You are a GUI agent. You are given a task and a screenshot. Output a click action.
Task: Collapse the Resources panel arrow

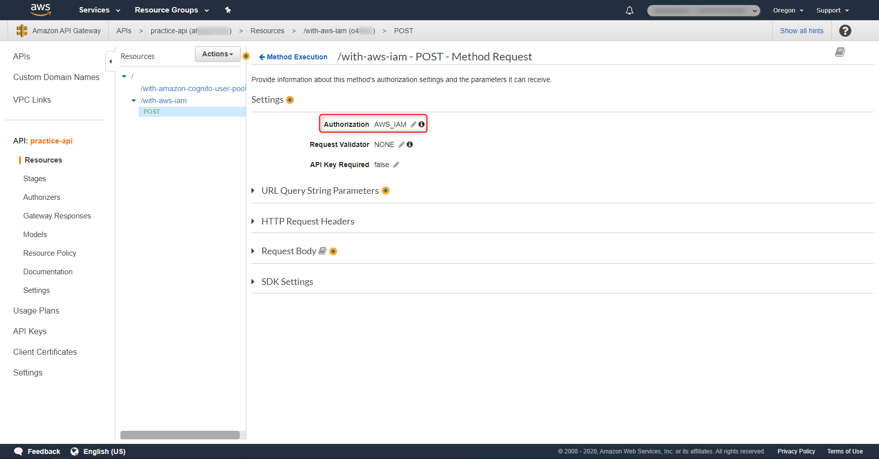pos(110,61)
